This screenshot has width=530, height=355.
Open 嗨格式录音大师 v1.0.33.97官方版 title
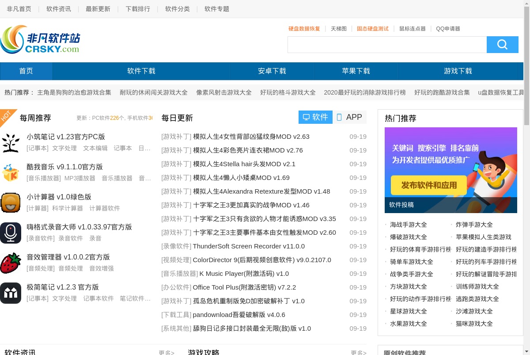click(79, 227)
